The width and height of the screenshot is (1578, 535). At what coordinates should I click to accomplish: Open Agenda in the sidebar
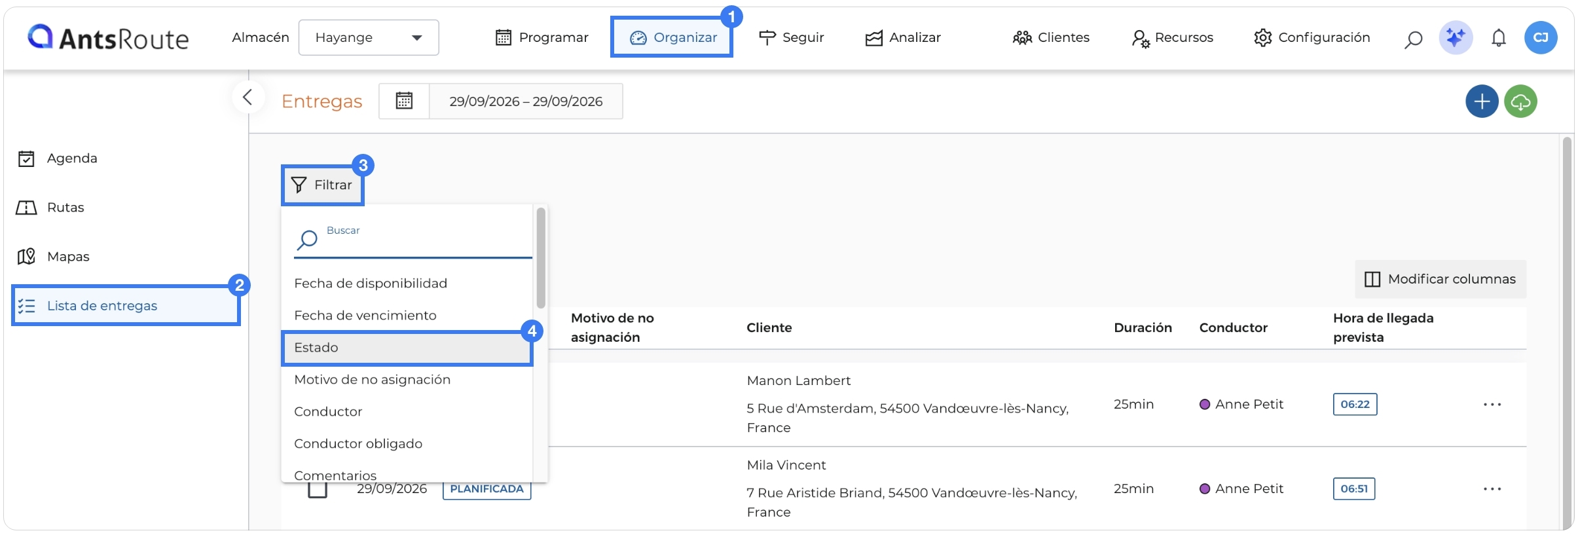[124, 158]
